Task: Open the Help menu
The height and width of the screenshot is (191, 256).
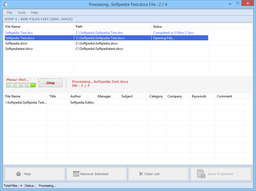Action: point(34,13)
